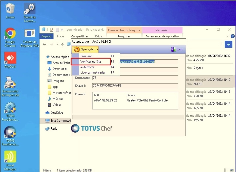Select Procurar menu item
The width and height of the screenshot is (236, 172).
pyautogui.click(x=96, y=56)
